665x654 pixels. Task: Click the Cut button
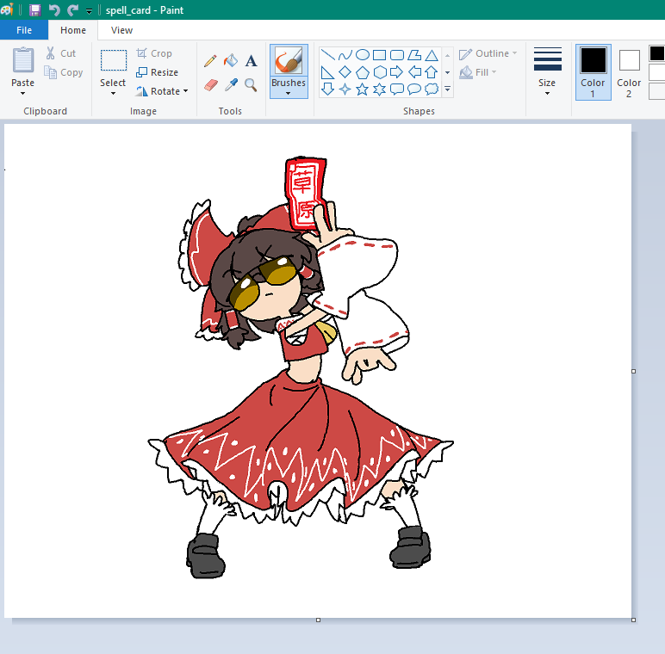[x=61, y=53]
